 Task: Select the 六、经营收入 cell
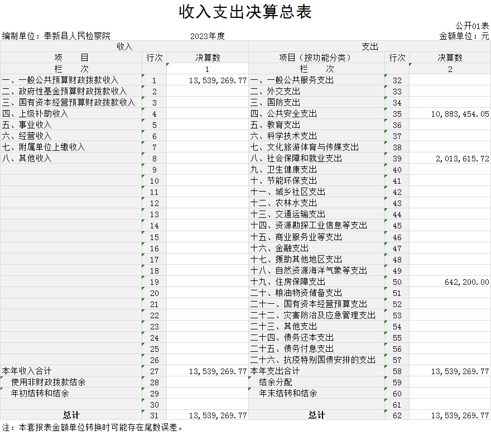pyautogui.click(x=71, y=136)
